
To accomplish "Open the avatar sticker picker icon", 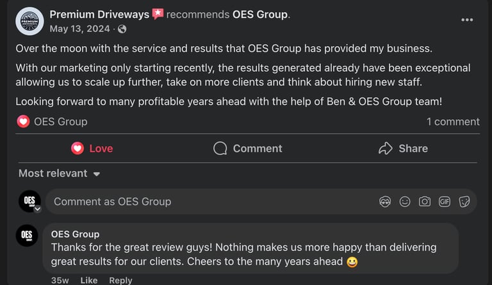I will tap(385, 202).
